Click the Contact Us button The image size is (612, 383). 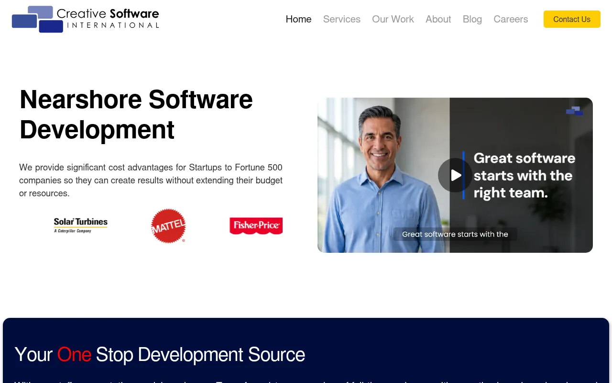(x=572, y=19)
